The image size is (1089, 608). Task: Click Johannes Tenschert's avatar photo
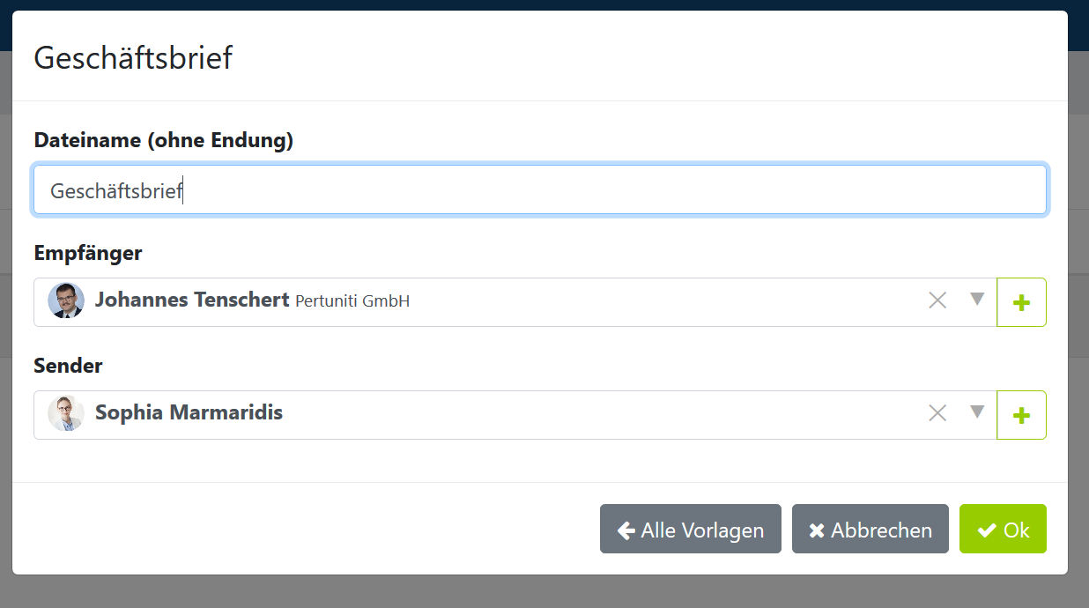pos(66,300)
